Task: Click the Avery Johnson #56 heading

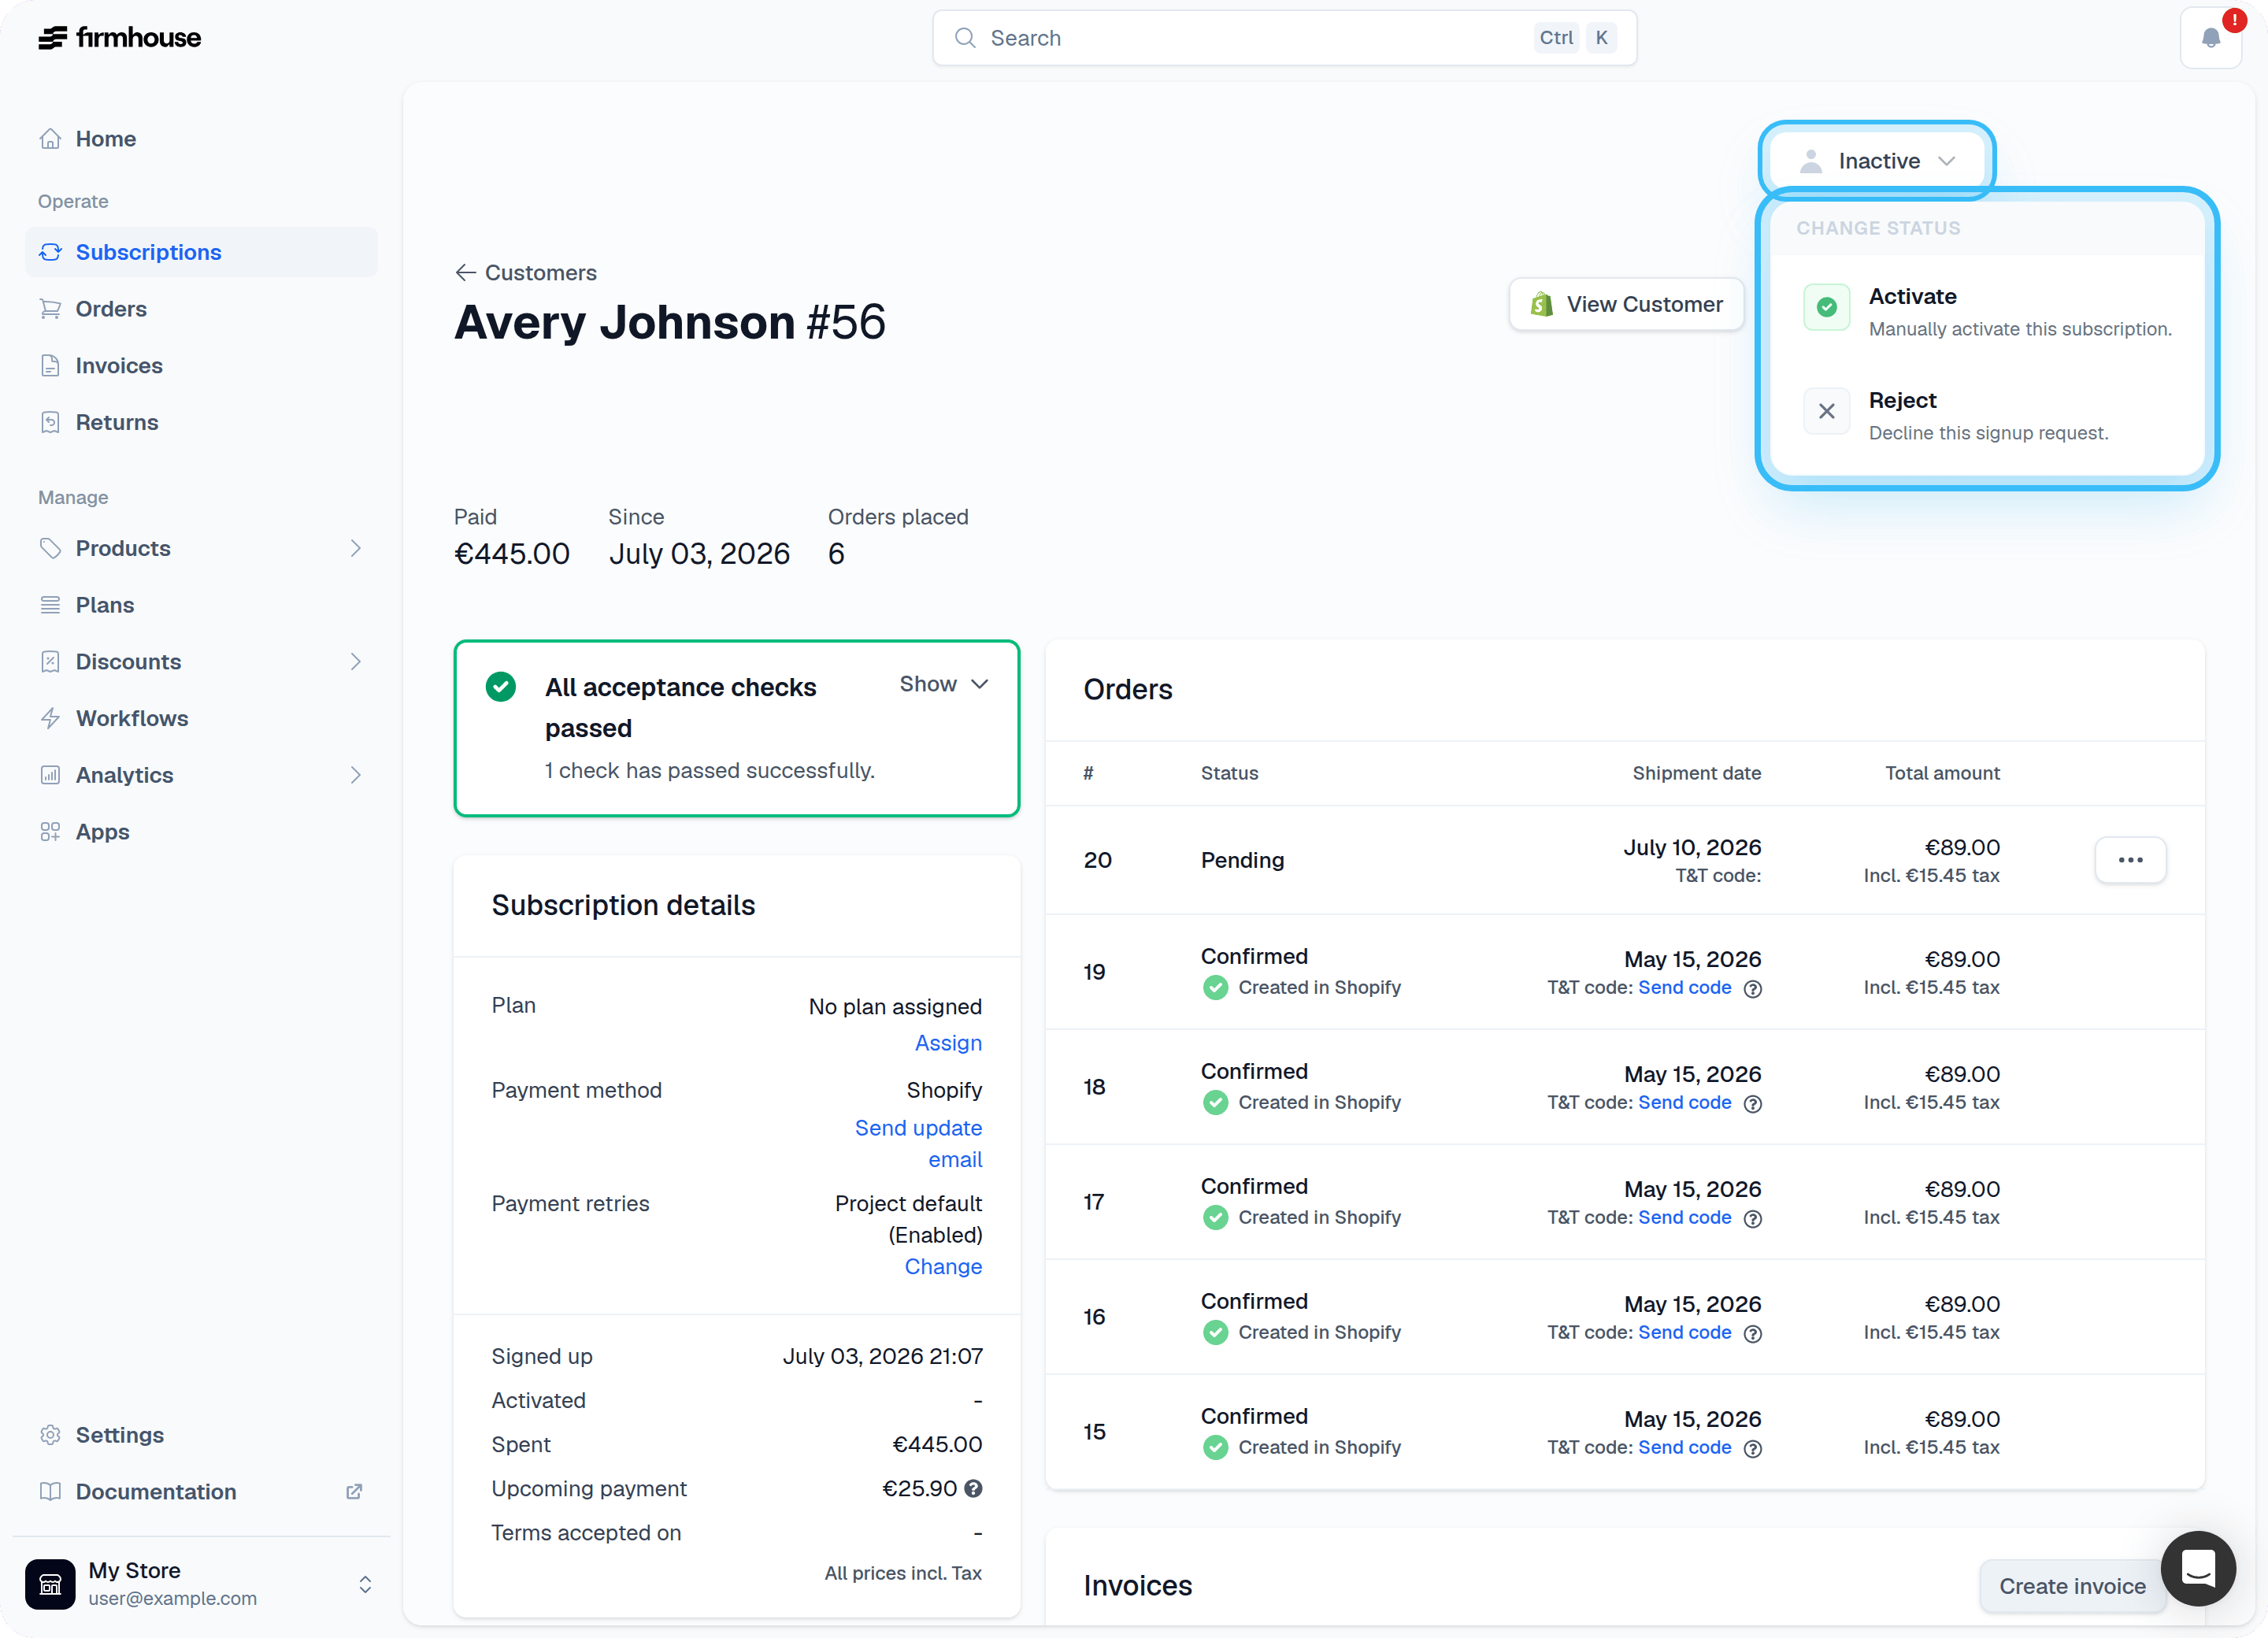Action: 670,322
